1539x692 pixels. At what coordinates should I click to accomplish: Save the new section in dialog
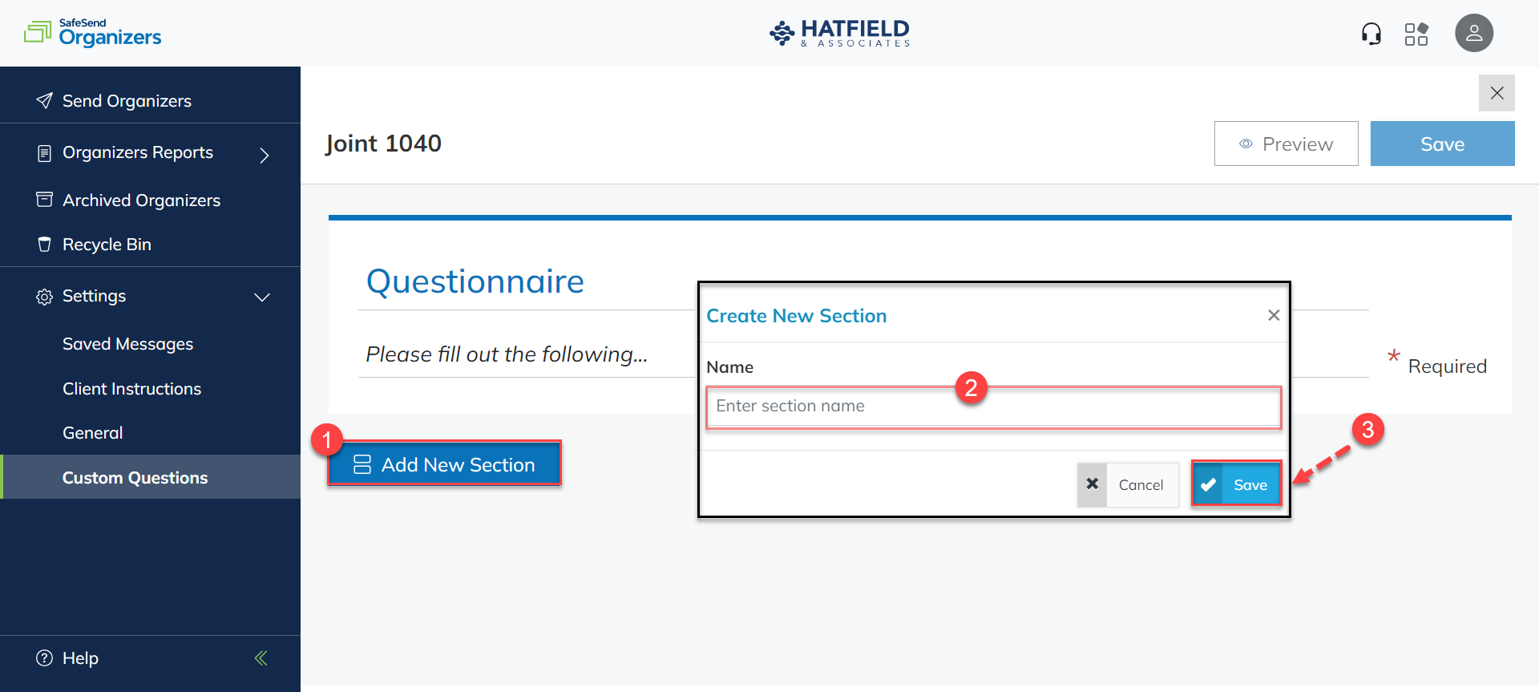tap(1236, 484)
